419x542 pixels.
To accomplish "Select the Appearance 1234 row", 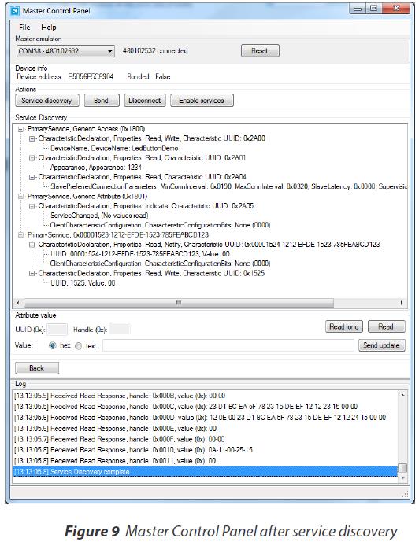I will point(96,168).
